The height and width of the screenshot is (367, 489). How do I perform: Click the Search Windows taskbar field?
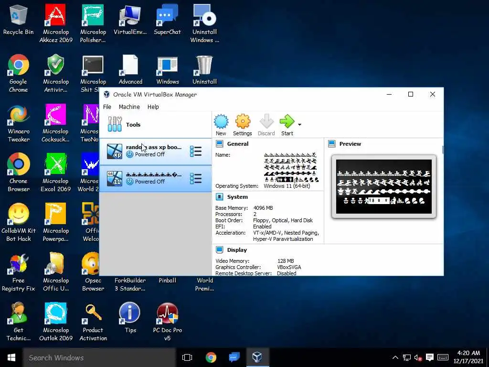pyautogui.click(x=99, y=357)
